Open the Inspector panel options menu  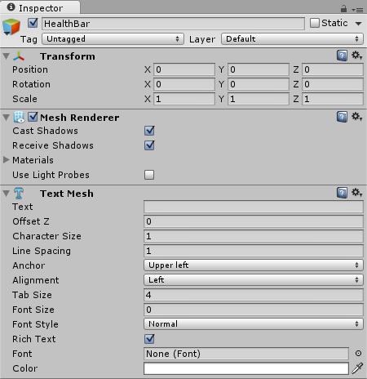[x=357, y=10]
